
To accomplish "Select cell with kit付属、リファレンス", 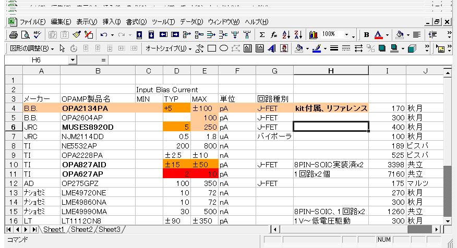I will [x=331, y=108].
